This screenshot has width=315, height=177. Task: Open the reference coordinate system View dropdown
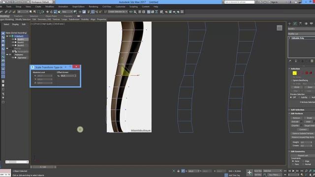[67, 12]
